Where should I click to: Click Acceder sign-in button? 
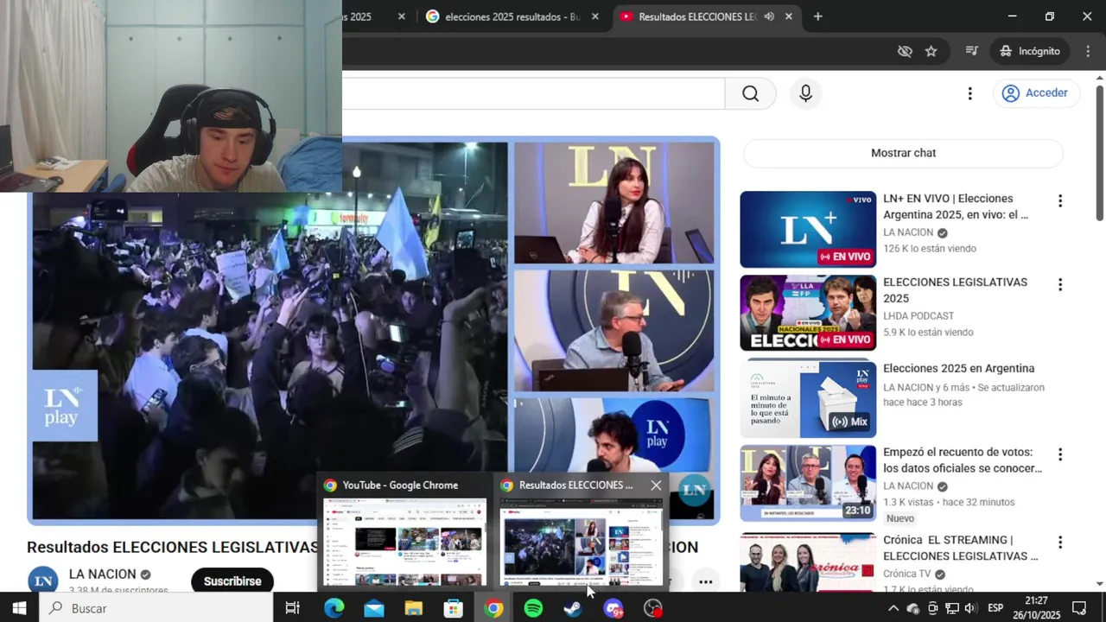coord(1036,93)
